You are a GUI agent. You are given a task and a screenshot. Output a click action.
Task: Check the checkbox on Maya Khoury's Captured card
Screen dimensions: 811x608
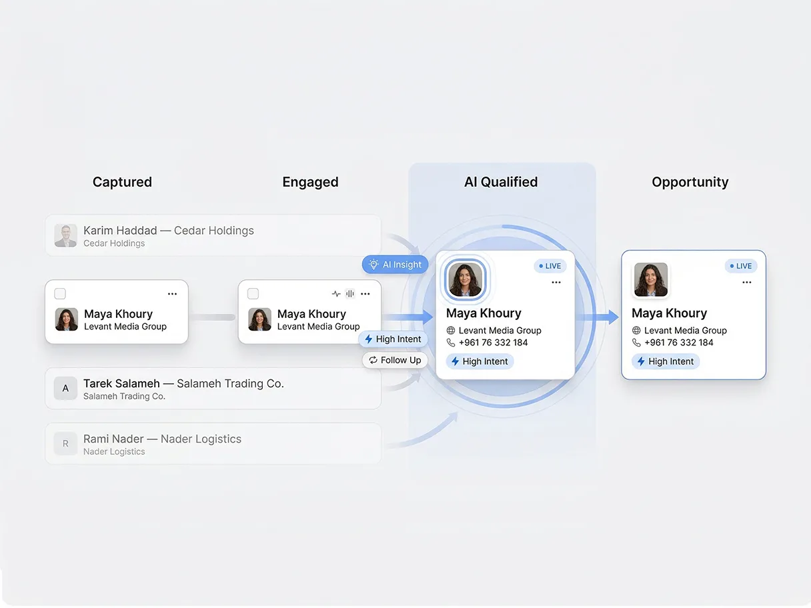pyautogui.click(x=60, y=293)
